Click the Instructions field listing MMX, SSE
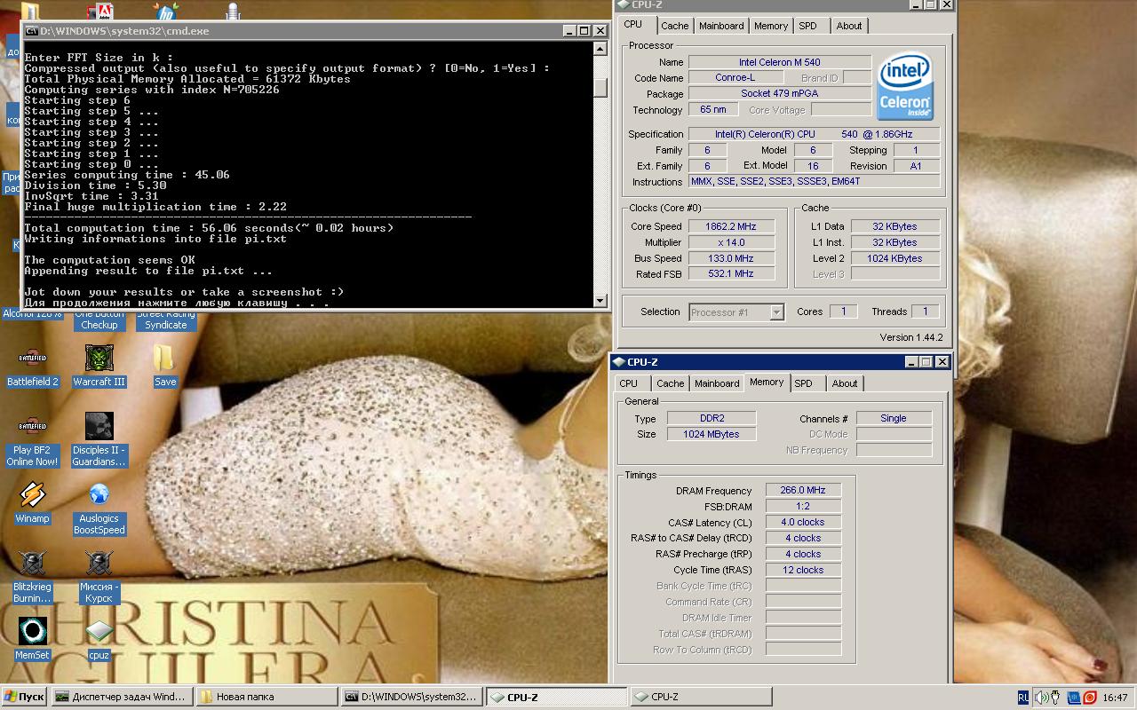Screen dimensions: 1137x710 (815, 181)
